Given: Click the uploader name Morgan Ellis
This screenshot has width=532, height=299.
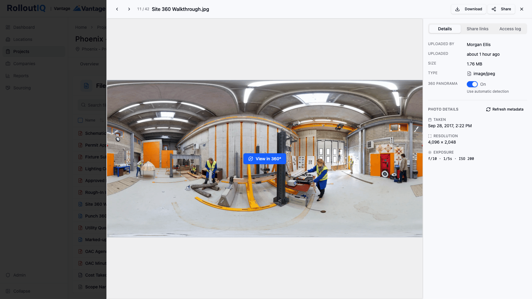Looking at the screenshot, I should point(479,45).
